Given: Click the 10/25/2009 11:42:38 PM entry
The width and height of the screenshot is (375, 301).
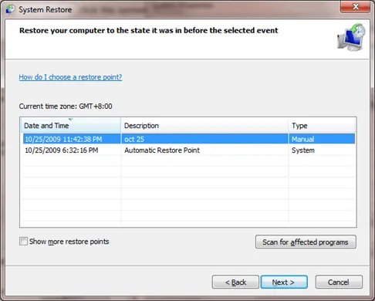Looking at the screenshot, I should coord(63,139).
